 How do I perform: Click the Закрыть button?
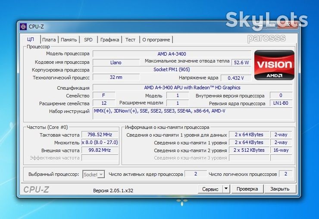point(280,189)
